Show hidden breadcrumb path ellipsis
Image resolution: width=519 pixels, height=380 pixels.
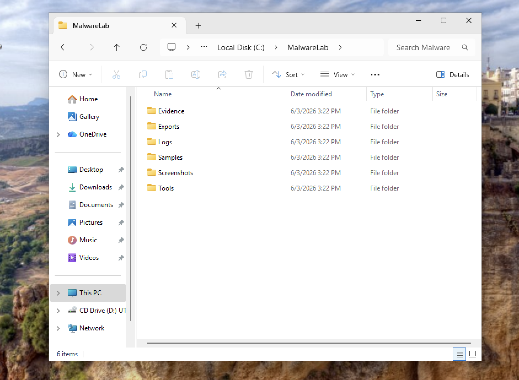(x=204, y=47)
